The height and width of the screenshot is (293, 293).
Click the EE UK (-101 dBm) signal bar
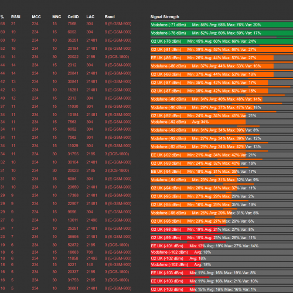click(177, 246)
